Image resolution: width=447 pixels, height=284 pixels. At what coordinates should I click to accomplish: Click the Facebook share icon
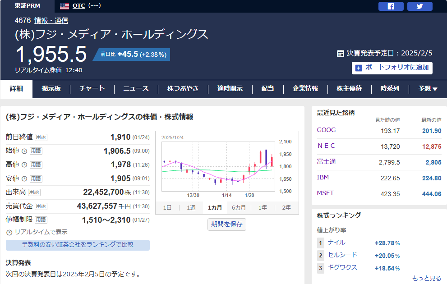click(x=391, y=6)
